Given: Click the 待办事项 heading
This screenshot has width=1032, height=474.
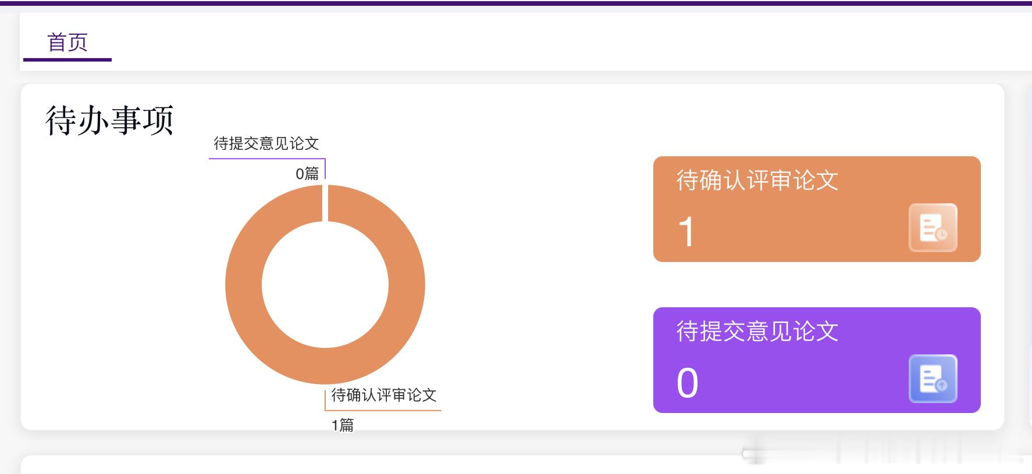Looking at the screenshot, I should click(109, 120).
